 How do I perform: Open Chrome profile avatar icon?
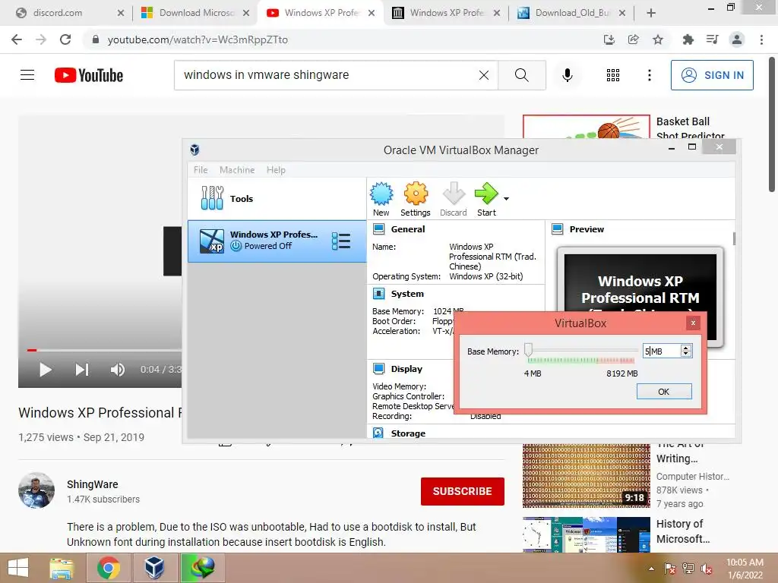pyautogui.click(x=737, y=39)
